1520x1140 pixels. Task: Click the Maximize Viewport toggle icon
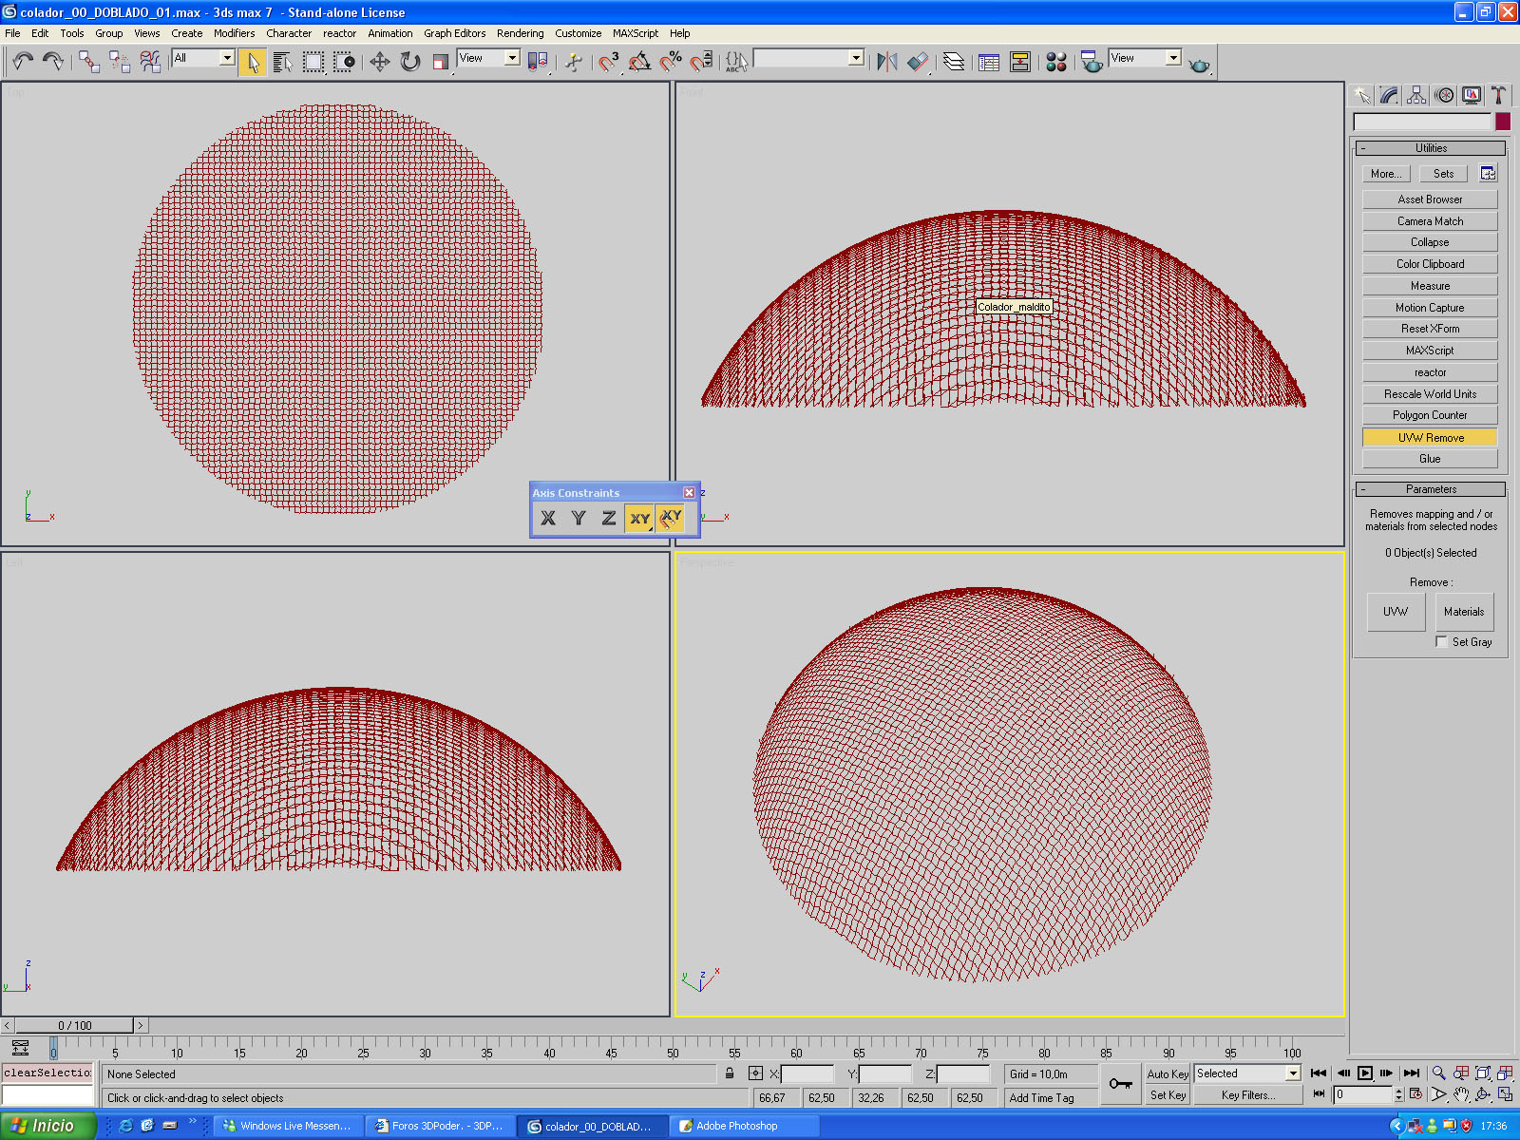[1505, 1094]
